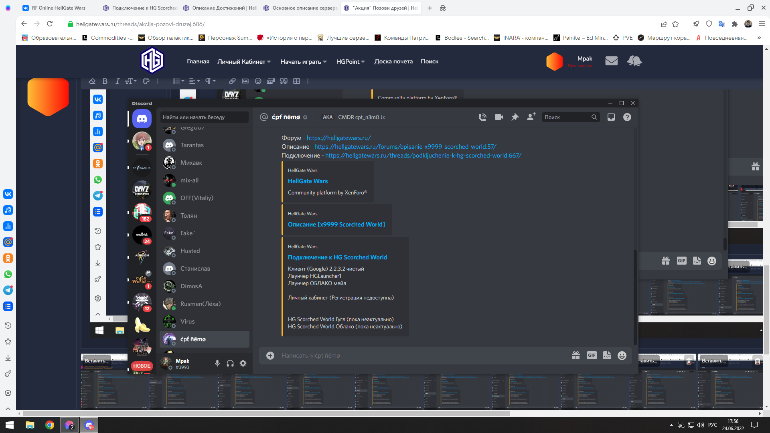The width and height of the screenshot is (770, 433).
Task: Open the server icon with the 182 badge
Action: [142, 212]
